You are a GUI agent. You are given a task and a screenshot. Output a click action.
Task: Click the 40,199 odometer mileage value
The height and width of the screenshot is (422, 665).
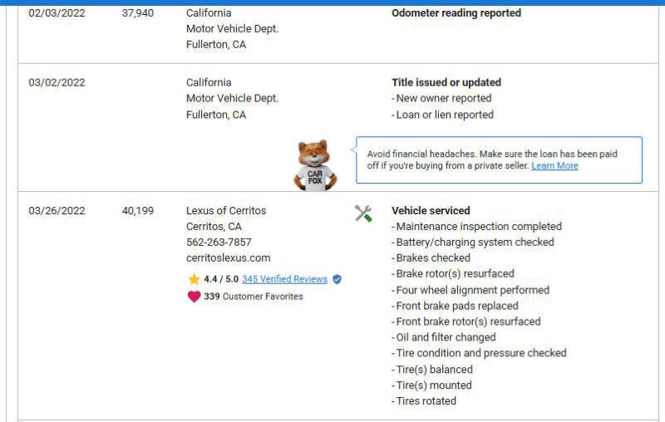pyautogui.click(x=138, y=211)
